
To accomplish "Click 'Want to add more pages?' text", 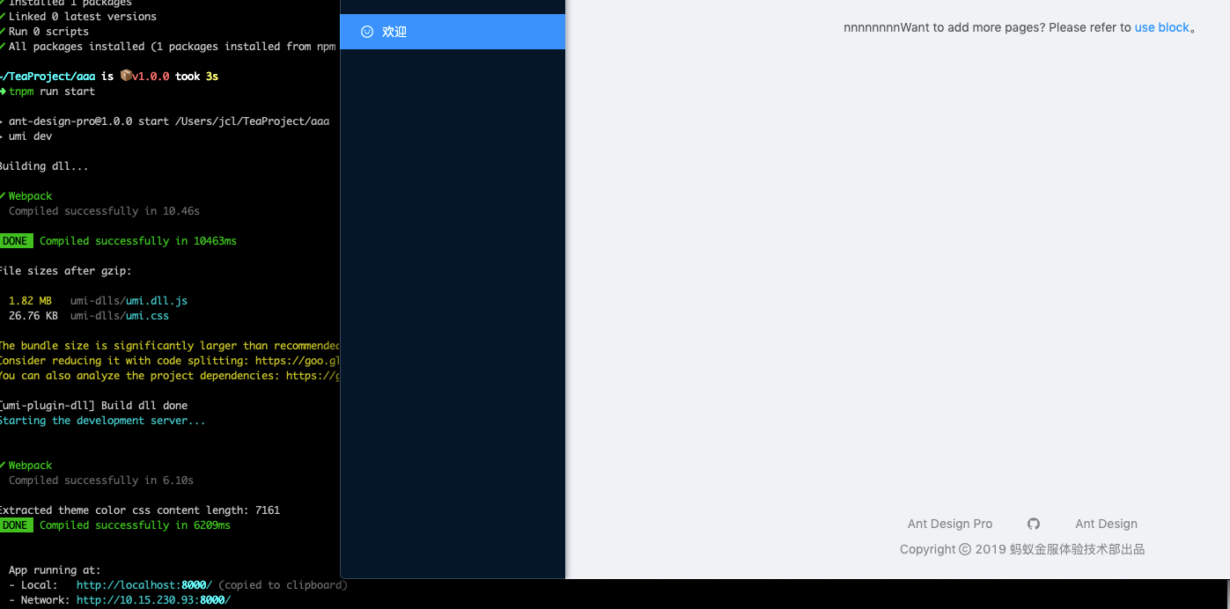I will coord(973,27).
